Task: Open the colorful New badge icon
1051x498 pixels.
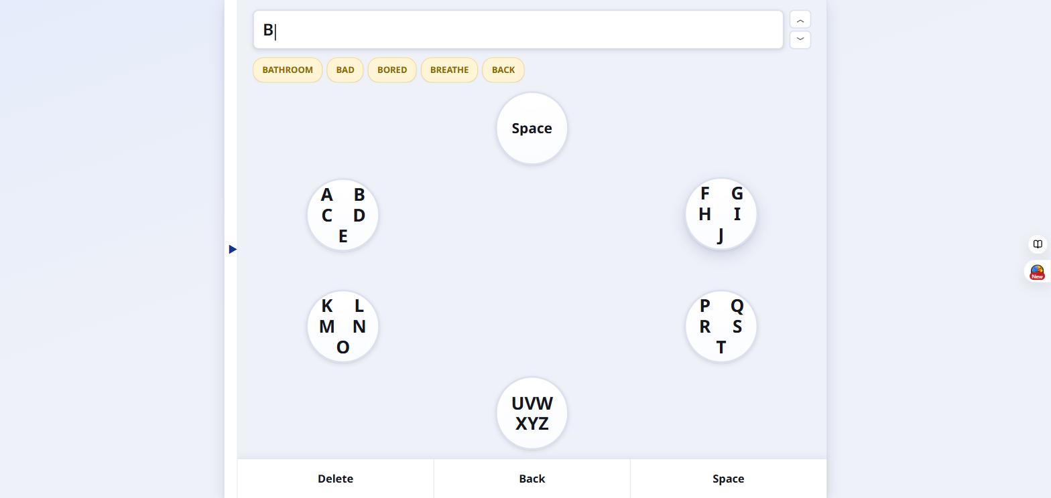Action: pos(1038,272)
